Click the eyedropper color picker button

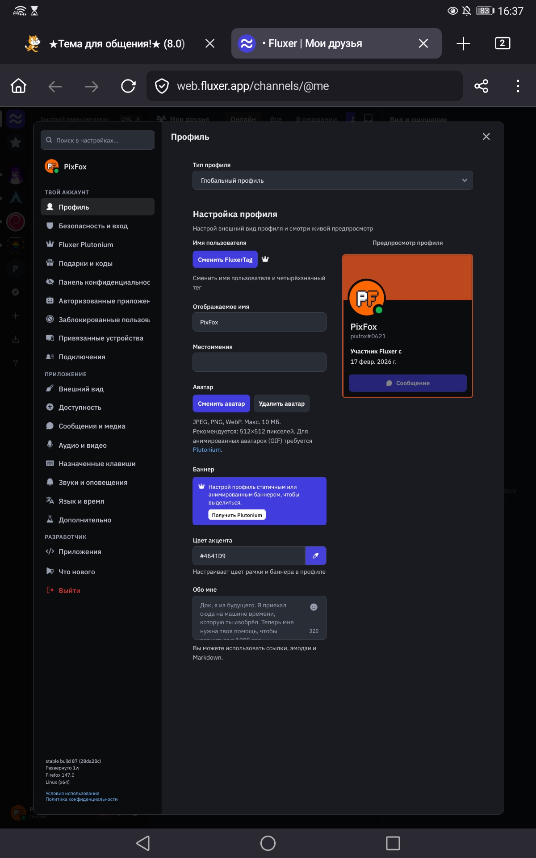coord(315,556)
